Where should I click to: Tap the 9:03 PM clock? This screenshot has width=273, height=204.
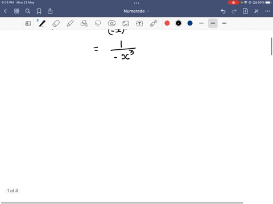click(7, 2)
